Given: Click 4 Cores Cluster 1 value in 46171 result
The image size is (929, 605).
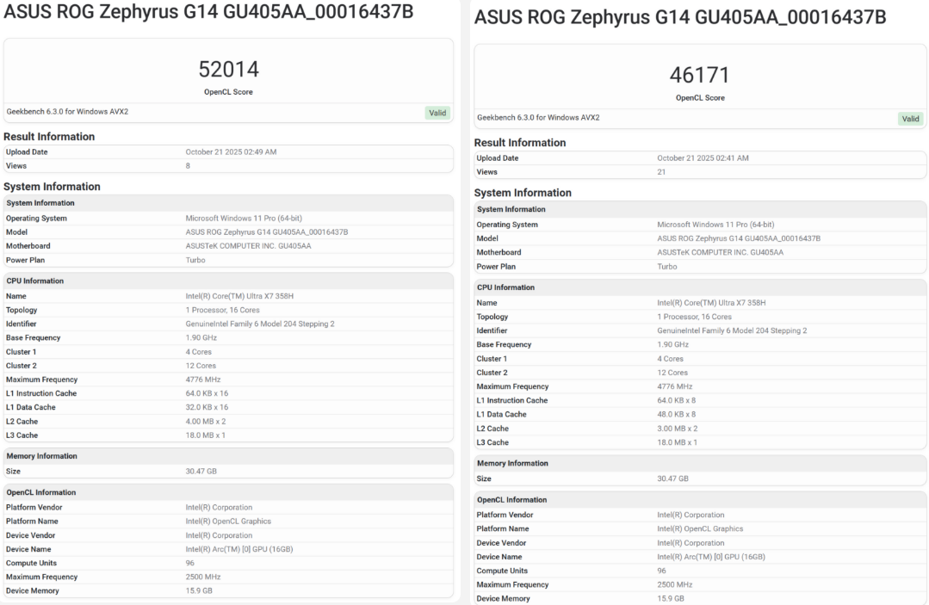Looking at the screenshot, I should (x=670, y=360).
